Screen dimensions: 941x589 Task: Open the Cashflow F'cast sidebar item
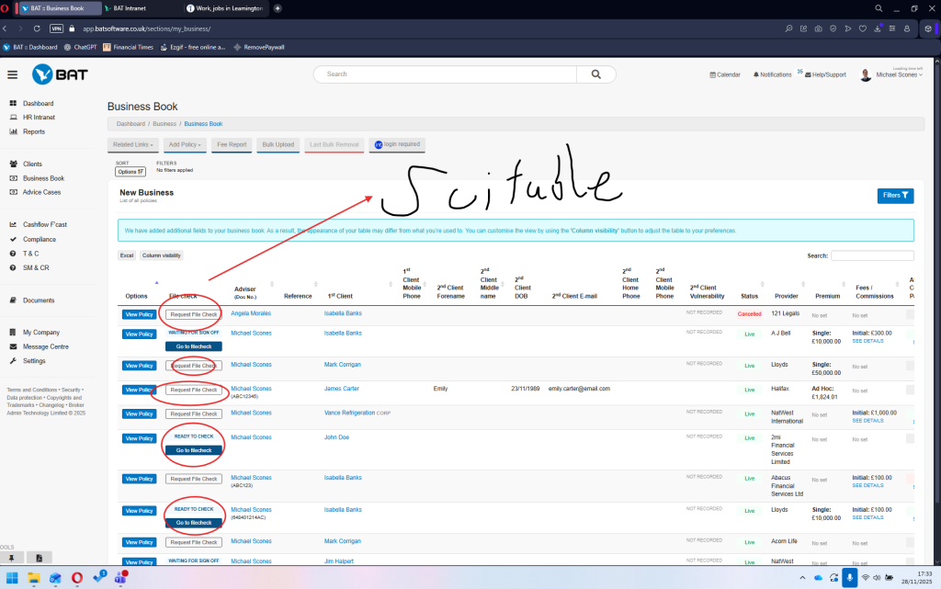coord(43,224)
